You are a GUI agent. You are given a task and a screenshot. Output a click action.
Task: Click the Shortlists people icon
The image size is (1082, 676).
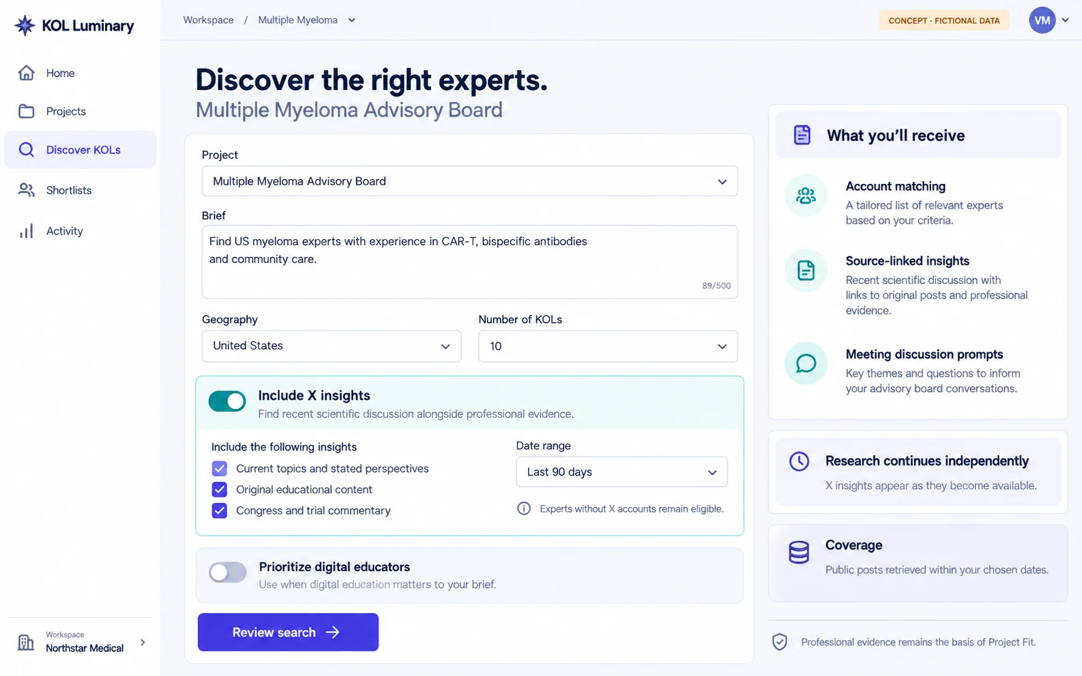27,190
